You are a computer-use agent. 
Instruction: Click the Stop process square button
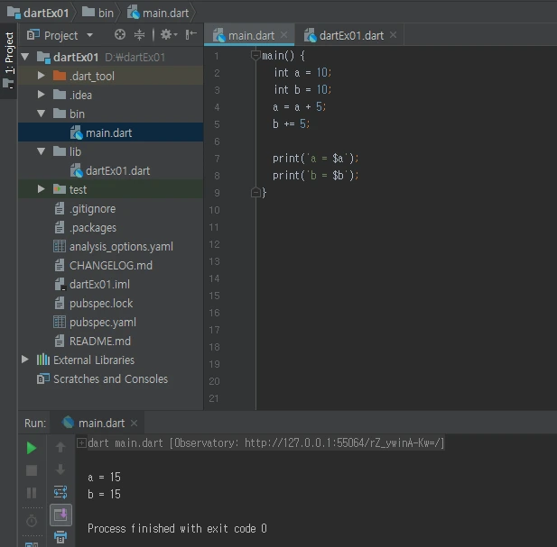tap(32, 470)
